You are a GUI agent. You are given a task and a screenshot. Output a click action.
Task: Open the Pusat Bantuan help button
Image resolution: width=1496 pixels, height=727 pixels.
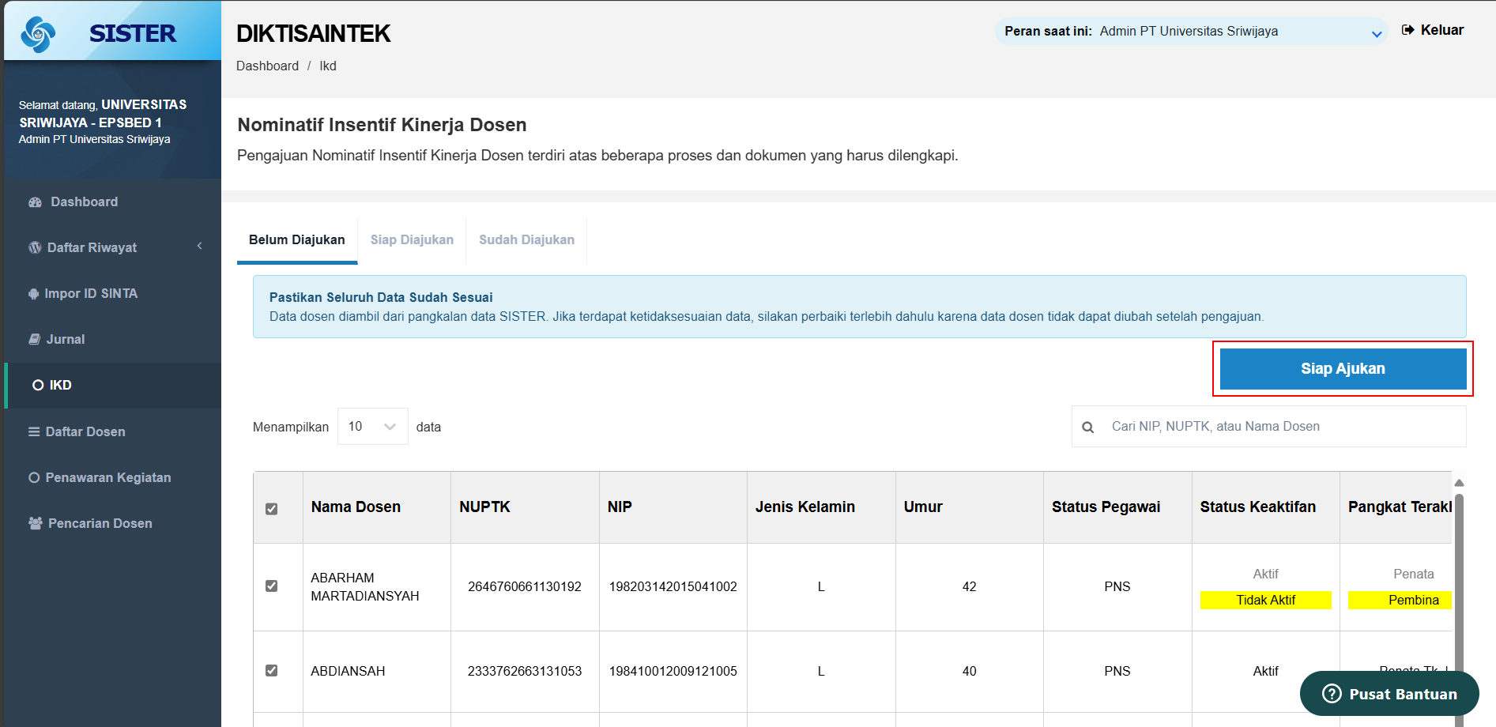pos(1389,694)
